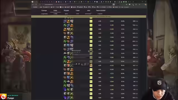Screen dimensions: 178x100
Task: Click C tier badge in the -0.35 row
Action: click(x=91, y=25)
